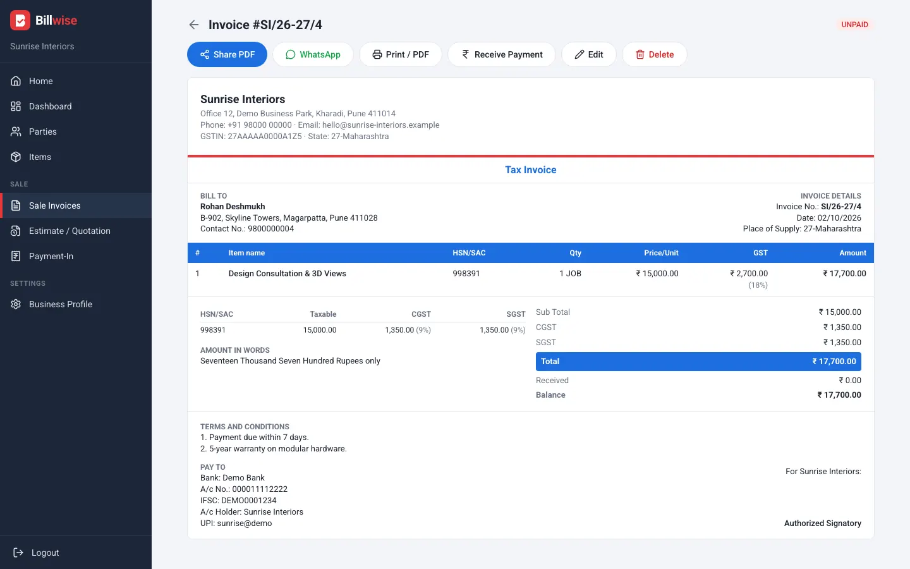
Task: Select Sale Invoices in the sidebar
Action: point(76,205)
